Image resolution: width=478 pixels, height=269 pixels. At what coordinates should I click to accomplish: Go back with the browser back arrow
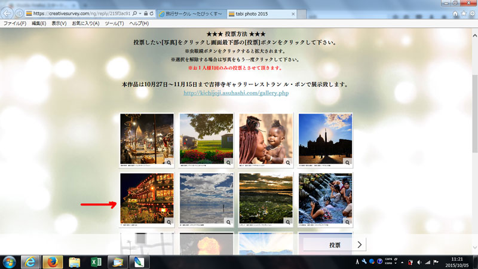pyautogui.click(x=7, y=13)
